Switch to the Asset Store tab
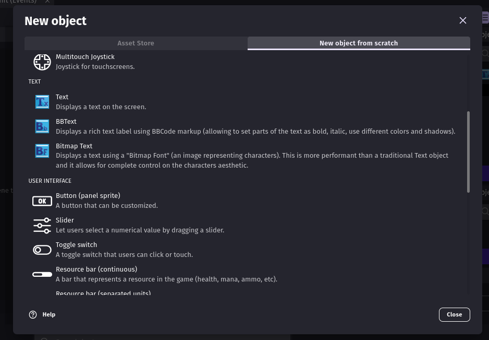Viewport: 489px width, 340px height. (136, 43)
